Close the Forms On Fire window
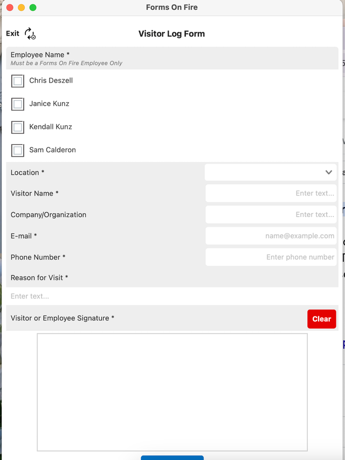The height and width of the screenshot is (460, 345). [x=10, y=8]
